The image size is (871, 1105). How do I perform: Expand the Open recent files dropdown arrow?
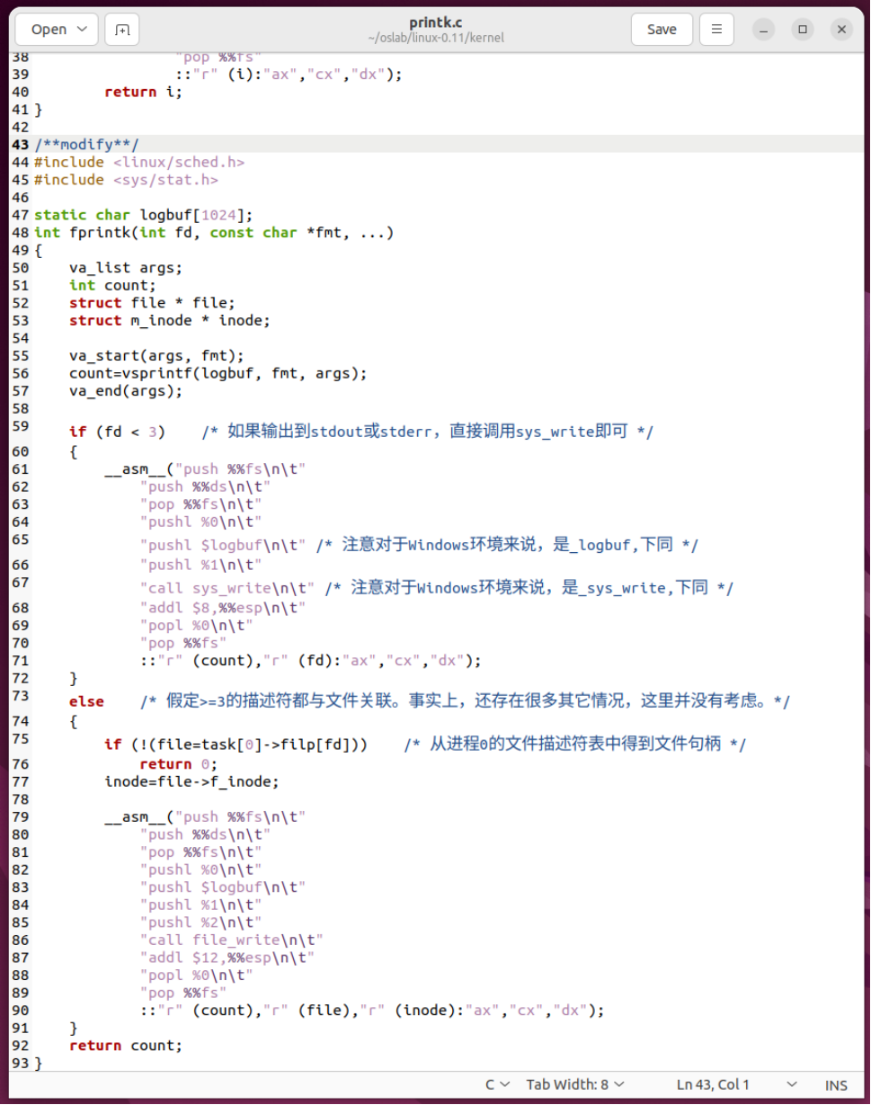pyautogui.click(x=83, y=30)
